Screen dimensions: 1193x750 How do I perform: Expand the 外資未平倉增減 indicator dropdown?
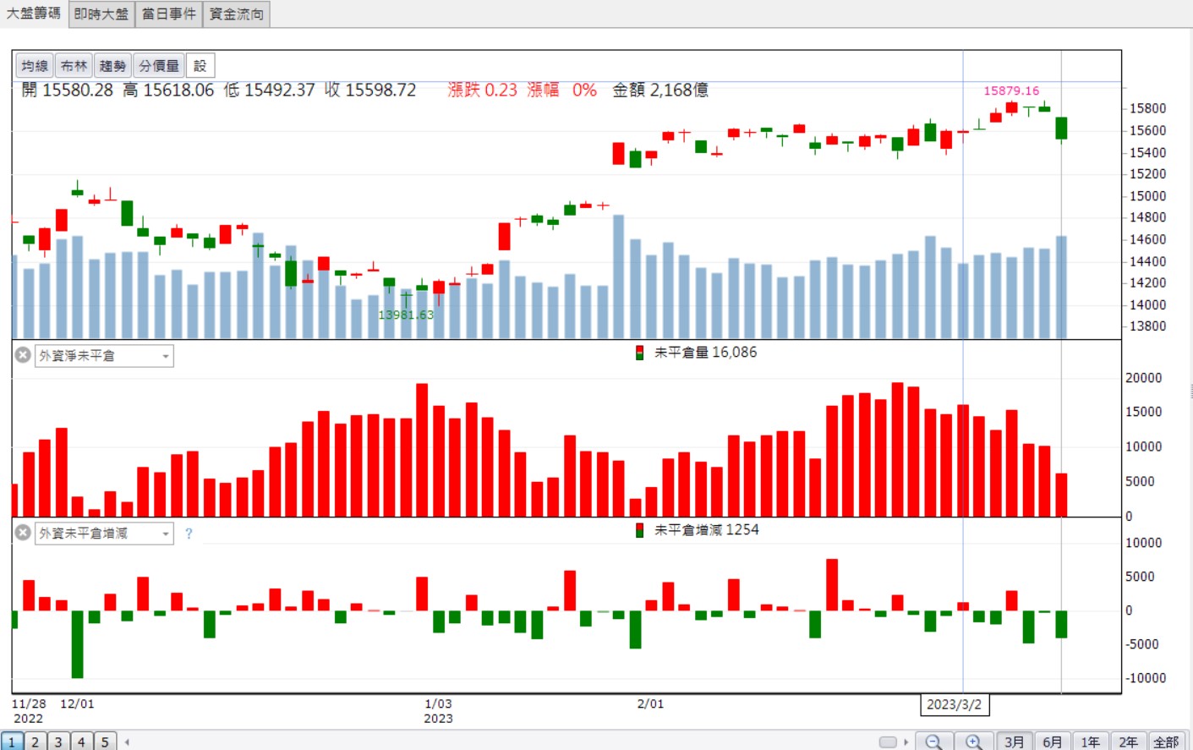[166, 534]
